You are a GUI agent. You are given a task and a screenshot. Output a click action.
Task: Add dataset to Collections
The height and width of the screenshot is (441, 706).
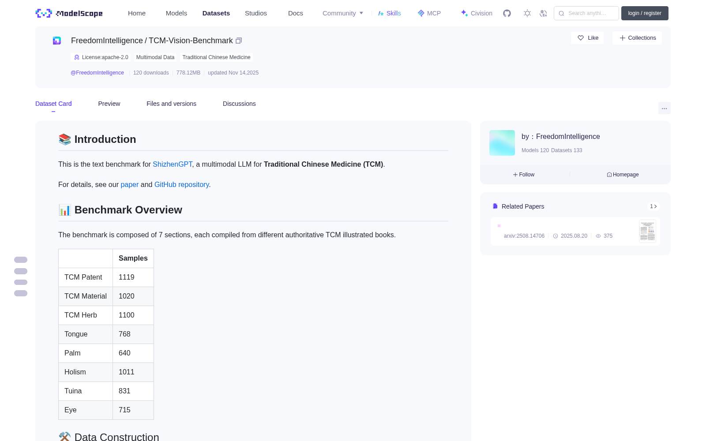coord(637,38)
